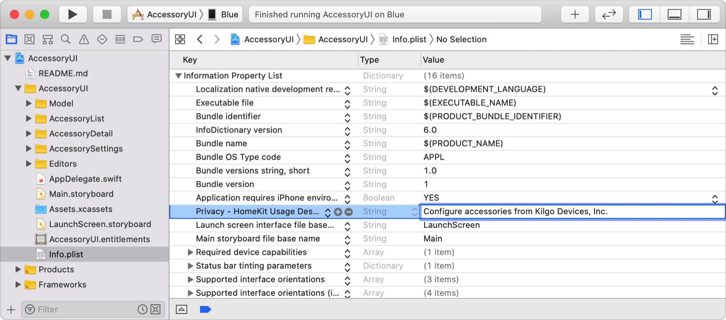Collapse the Information Property List
This screenshot has width=726, height=320.
(178, 75)
